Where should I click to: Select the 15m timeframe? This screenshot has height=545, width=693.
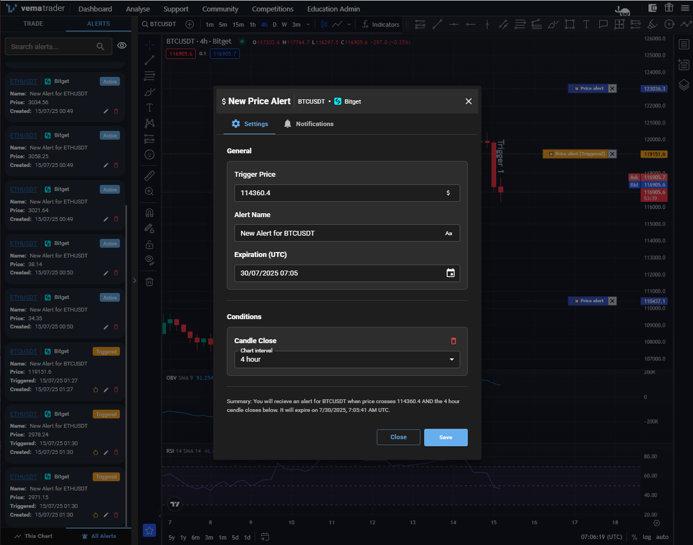pos(238,25)
